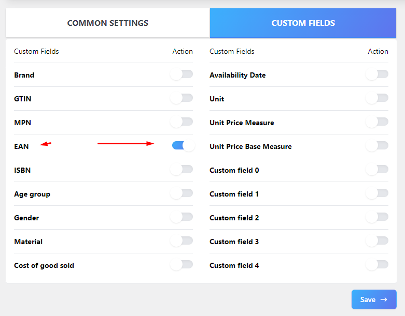Enable the Age group toggle

[x=182, y=193]
